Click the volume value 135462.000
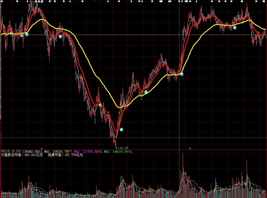The image size is (267, 198). pyautogui.click(x=31, y=152)
